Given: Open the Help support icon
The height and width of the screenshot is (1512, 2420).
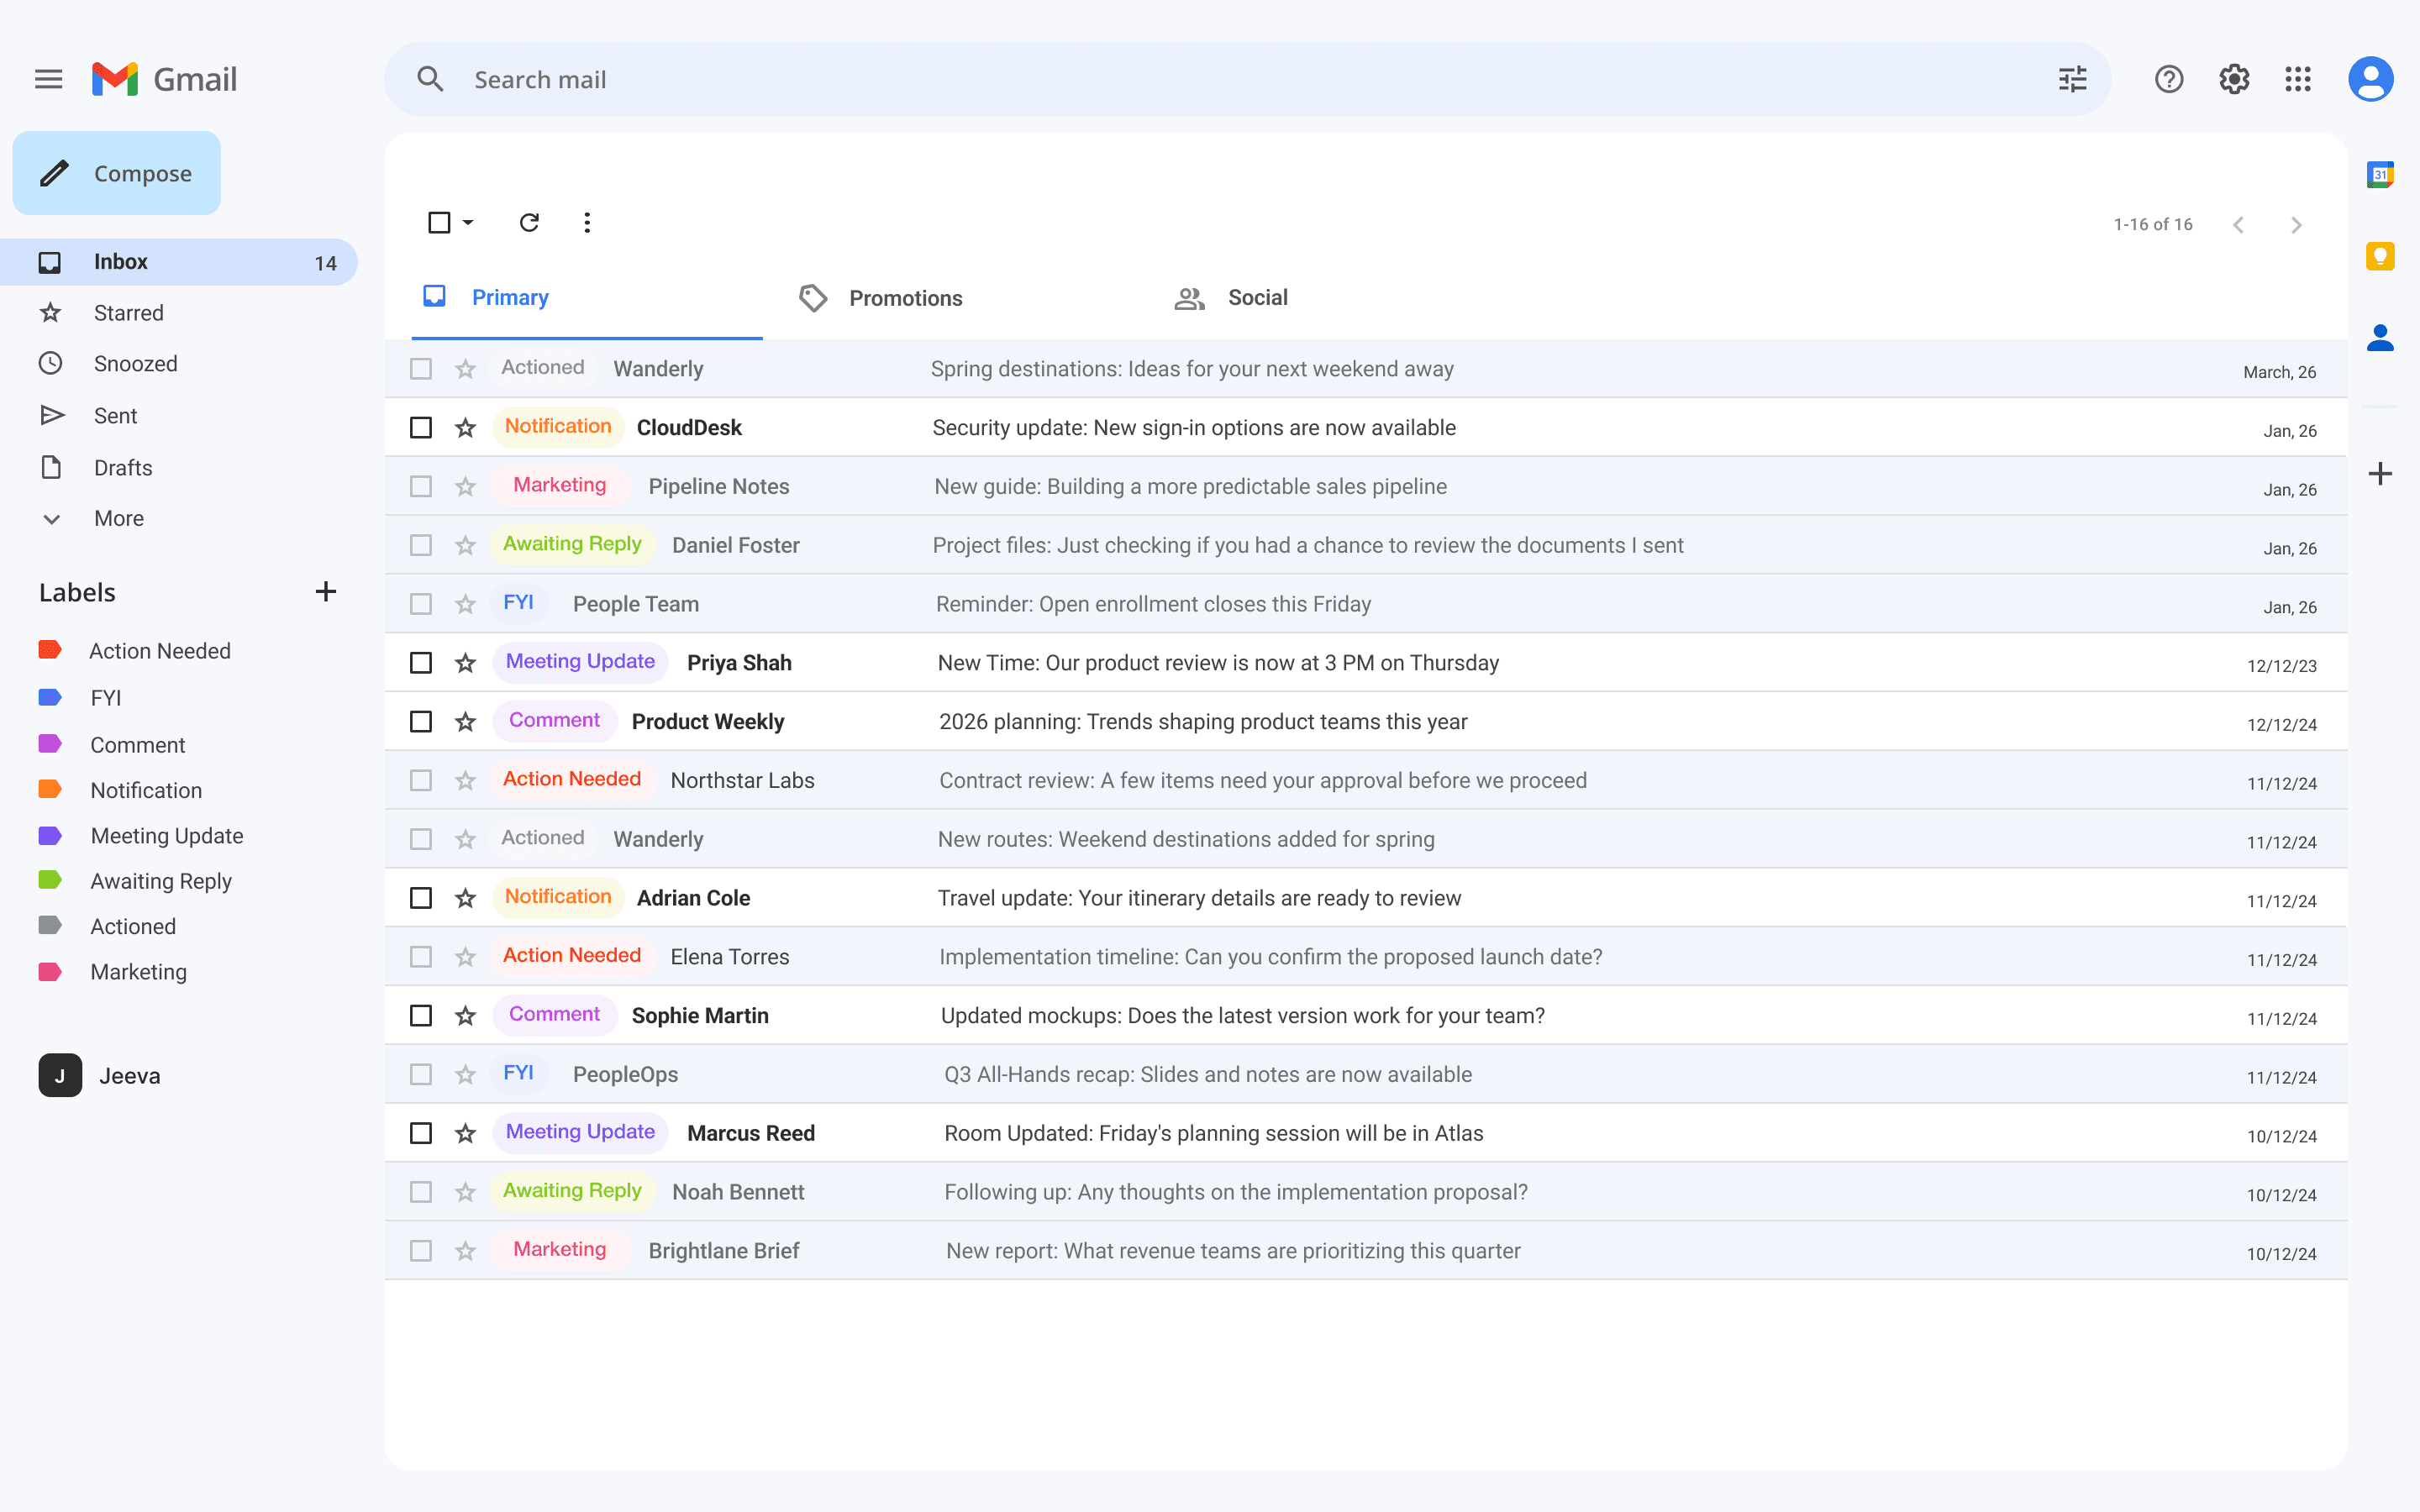Looking at the screenshot, I should (x=2168, y=79).
